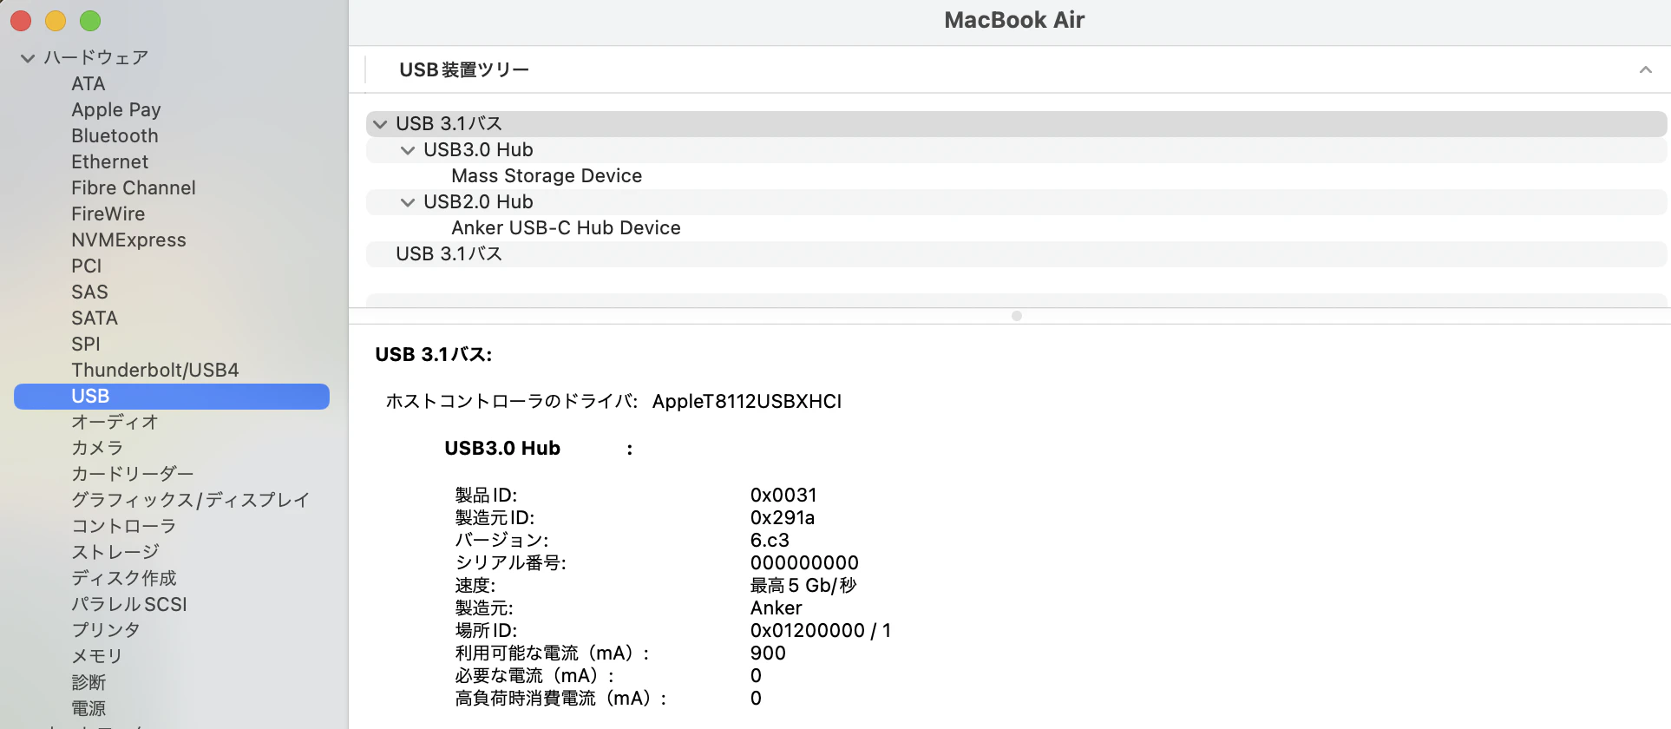Collapse the ハードウェア section in the sidebar
This screenshot has height=729, width=1671.
pos(28,58)
